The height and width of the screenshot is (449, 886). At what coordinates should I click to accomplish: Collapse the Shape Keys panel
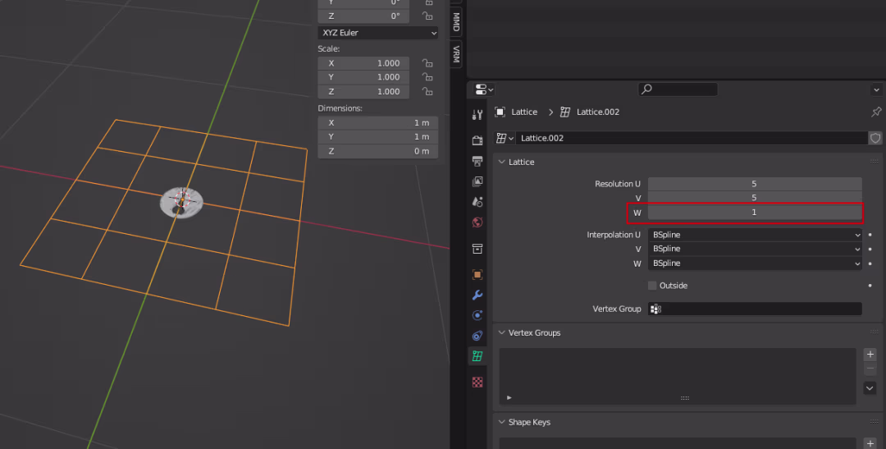(501, 422)
